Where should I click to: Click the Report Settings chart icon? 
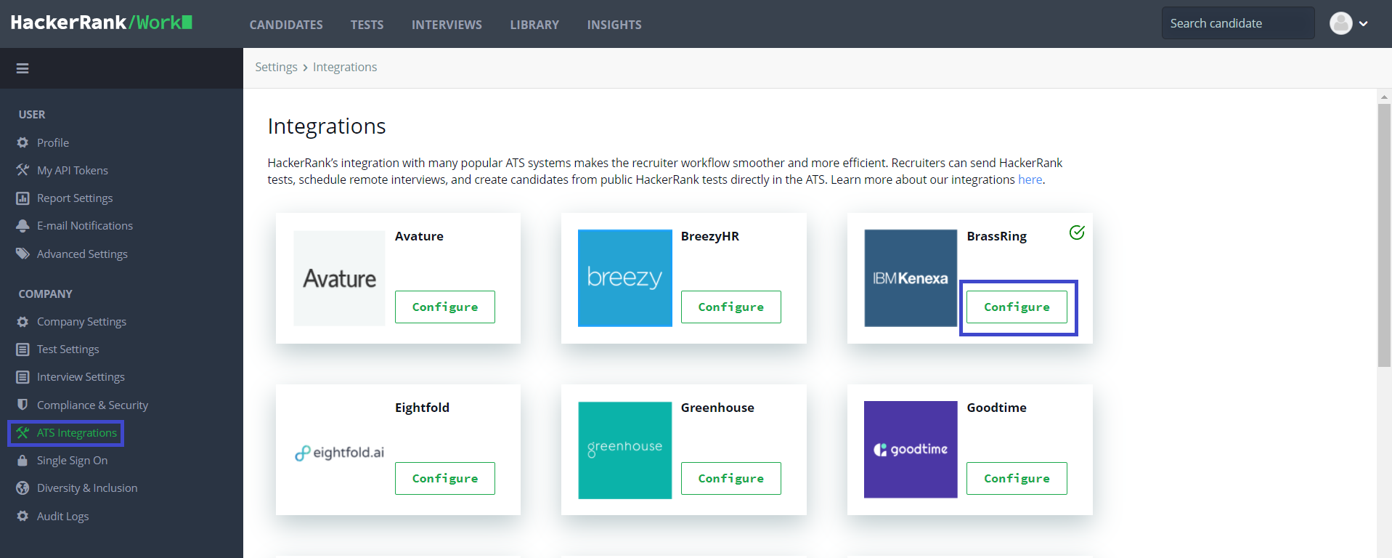coord(23,198)
